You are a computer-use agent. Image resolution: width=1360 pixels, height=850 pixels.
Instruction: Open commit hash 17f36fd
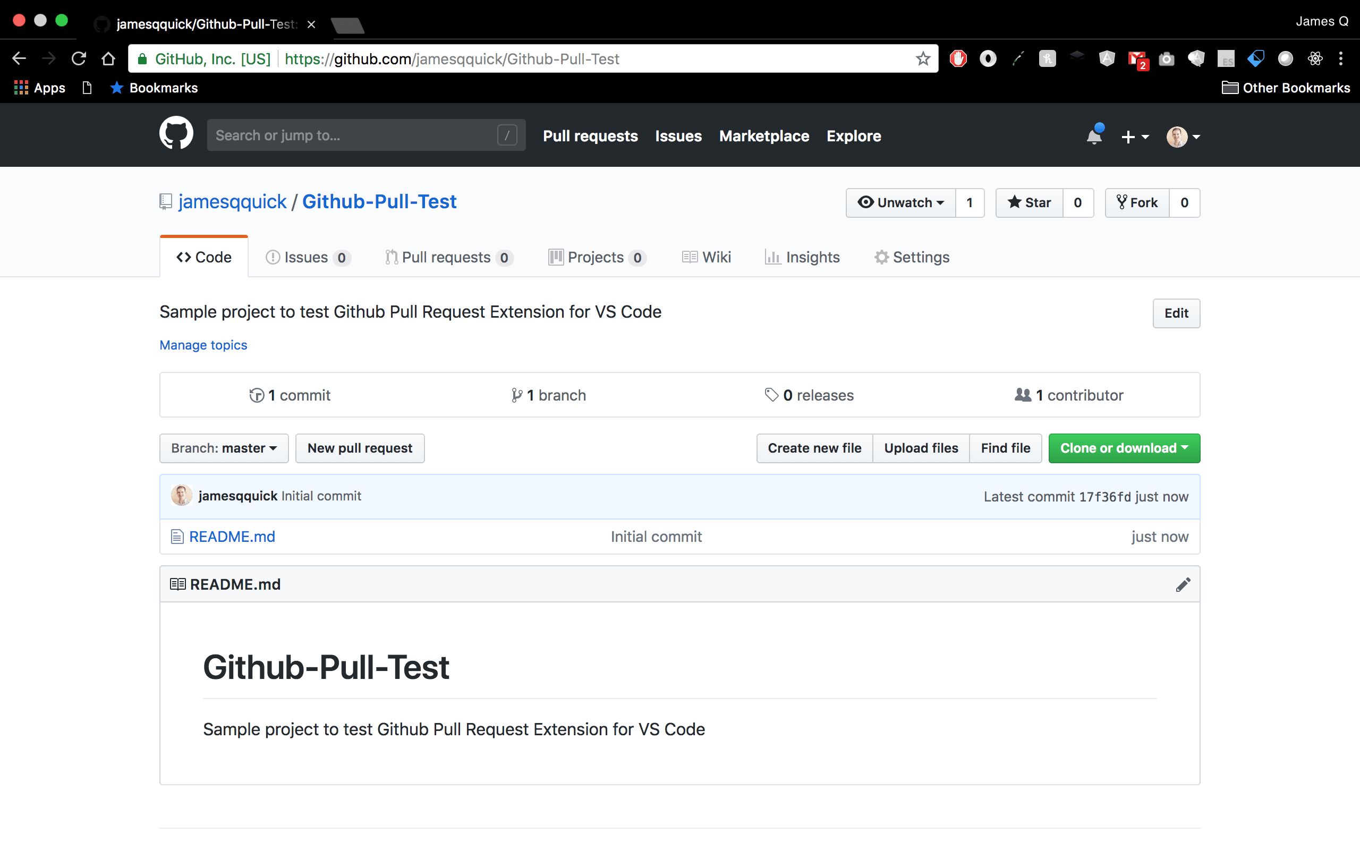[x=1104, y=497]
